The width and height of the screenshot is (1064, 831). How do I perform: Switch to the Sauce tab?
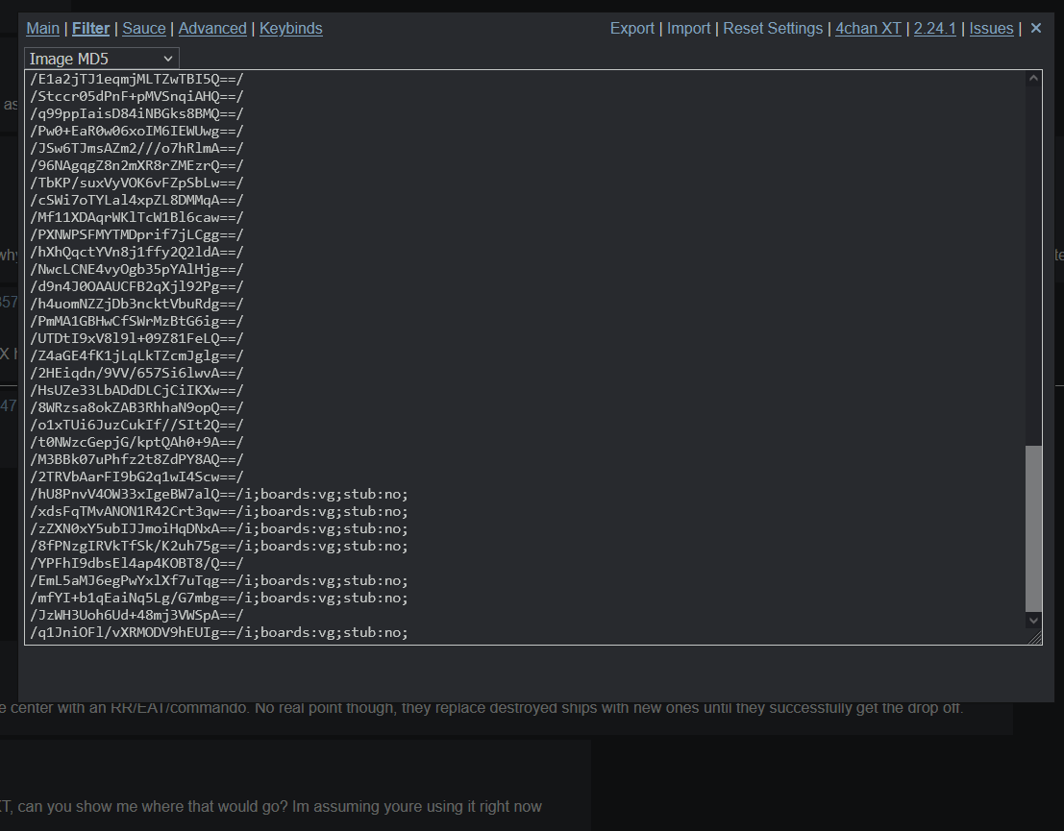tap(144, 29)
